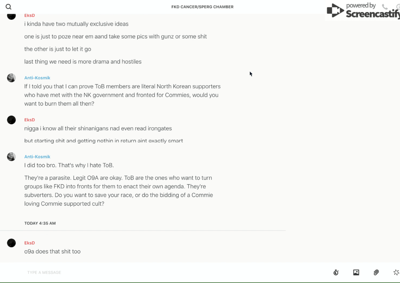Select Anti-Kosmik's avatar beside "I did too bro"

point(11,157)
